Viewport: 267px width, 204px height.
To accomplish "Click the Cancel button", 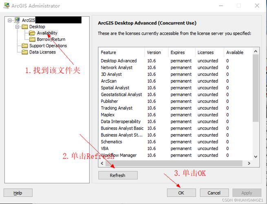I will (214, 193).
